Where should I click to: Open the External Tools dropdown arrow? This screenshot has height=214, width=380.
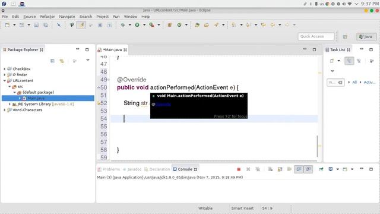click(x=159, y=25)
